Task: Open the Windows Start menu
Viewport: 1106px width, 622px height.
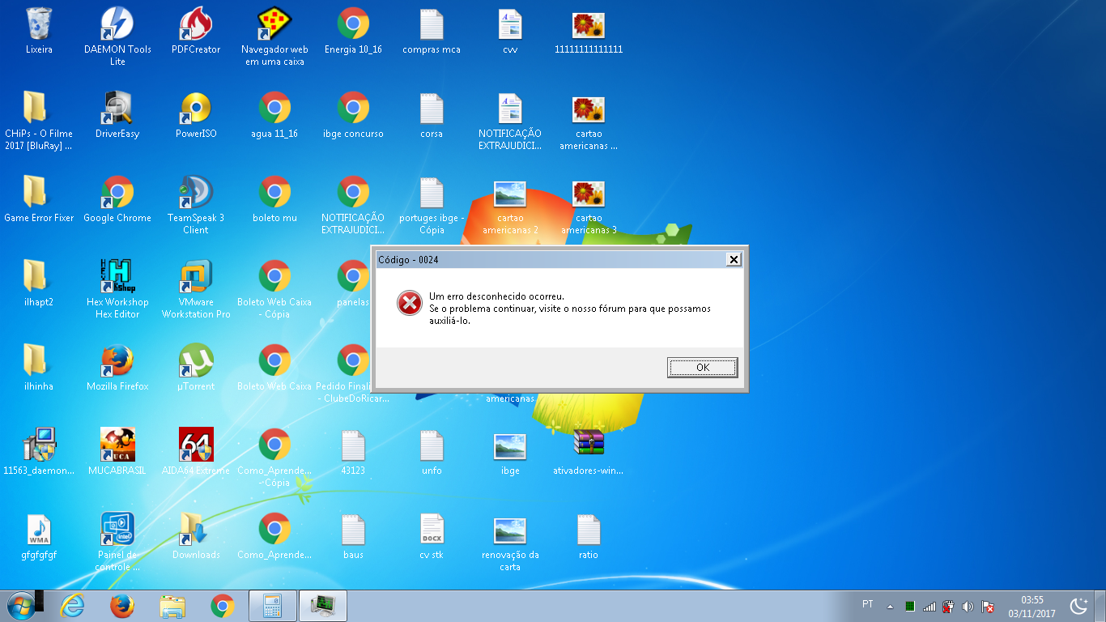Action: coord(20,606)
